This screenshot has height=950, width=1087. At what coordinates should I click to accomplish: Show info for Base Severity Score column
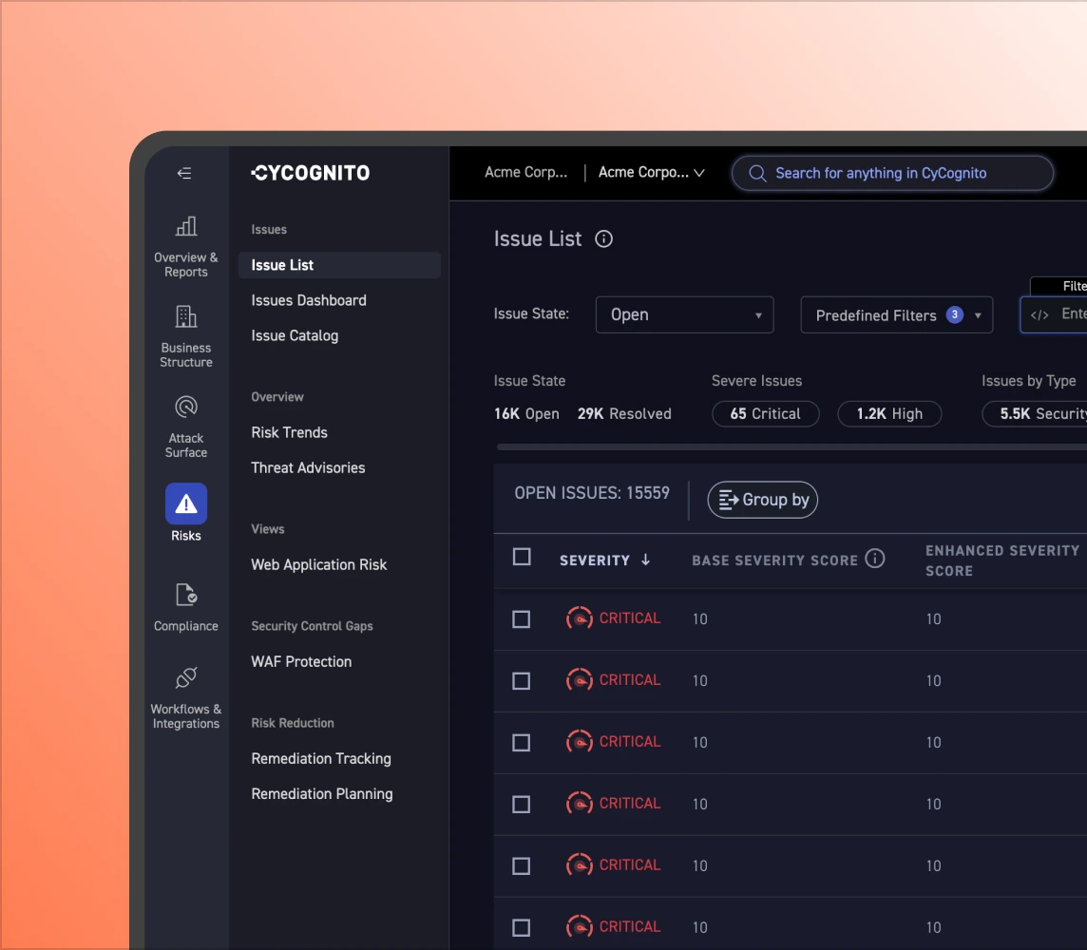[875, 559]
